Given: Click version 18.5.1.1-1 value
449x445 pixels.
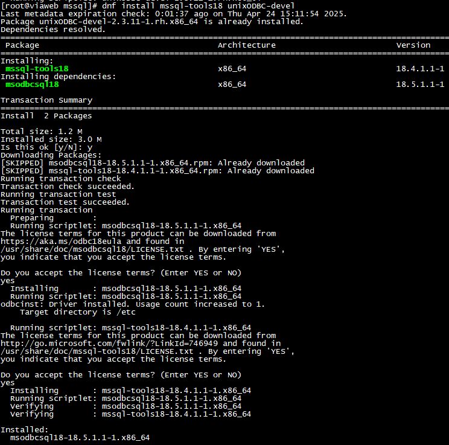Looking at the screenshot, I should tap(420, 85).
